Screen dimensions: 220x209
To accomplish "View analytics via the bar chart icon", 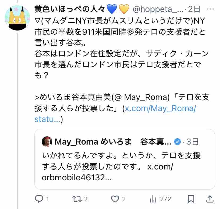I will coord(153,199).
